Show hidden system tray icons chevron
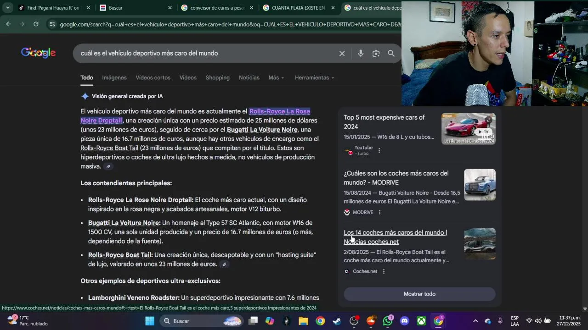 point(475,321)
